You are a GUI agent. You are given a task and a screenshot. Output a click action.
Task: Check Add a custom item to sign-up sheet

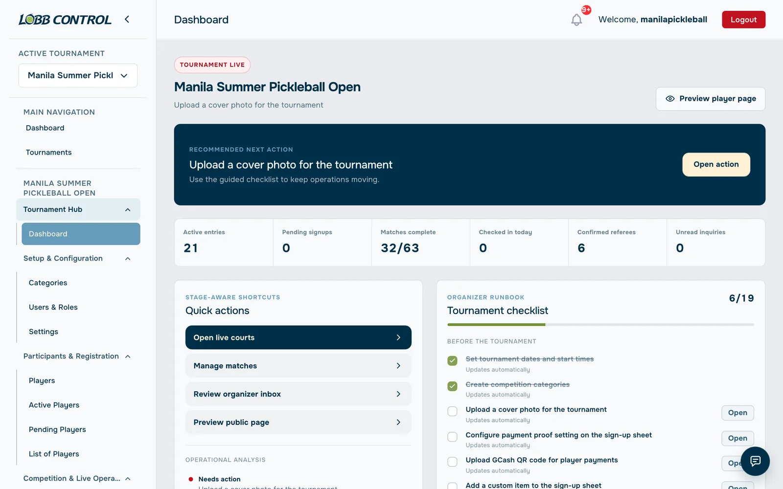click(453, 486)
